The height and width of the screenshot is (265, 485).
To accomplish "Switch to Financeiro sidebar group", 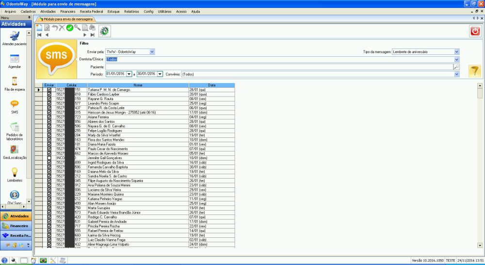I will coord(16,226).
